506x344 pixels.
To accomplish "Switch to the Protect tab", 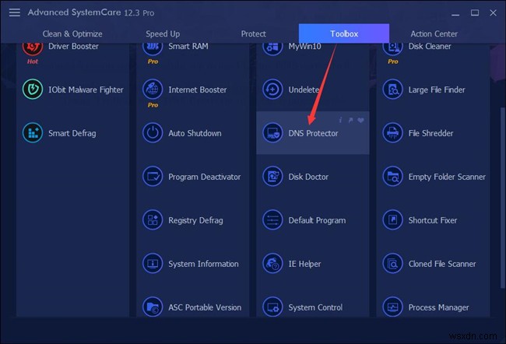I will coord(253,33).
